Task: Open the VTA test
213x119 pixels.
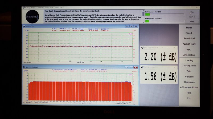Action: click(x=189, y=50)
